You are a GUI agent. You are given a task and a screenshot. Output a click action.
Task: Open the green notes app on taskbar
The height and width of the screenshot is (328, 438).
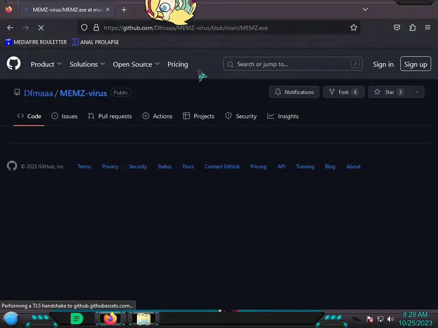(x=77, y=319)
